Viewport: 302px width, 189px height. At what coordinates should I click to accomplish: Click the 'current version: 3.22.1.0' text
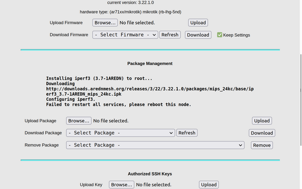(x=130, y=3)
